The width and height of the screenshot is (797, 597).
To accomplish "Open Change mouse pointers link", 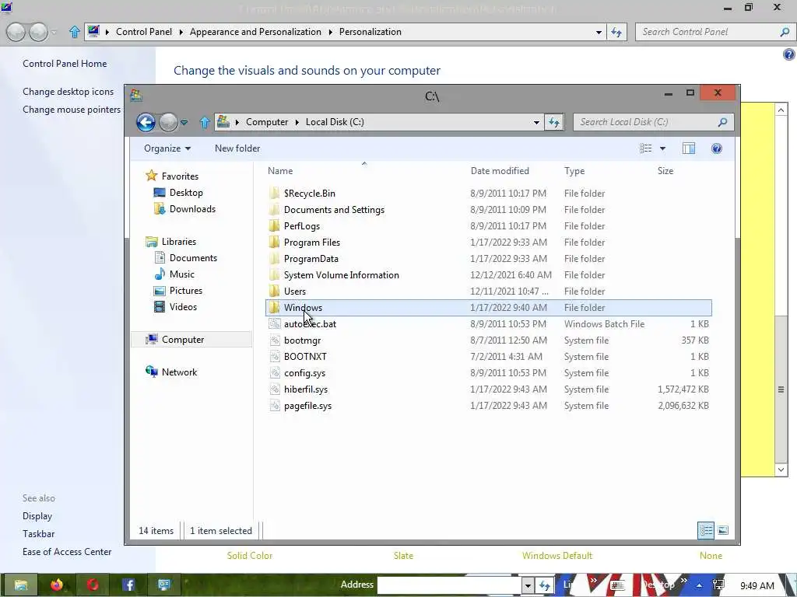I will click(72, 109).
